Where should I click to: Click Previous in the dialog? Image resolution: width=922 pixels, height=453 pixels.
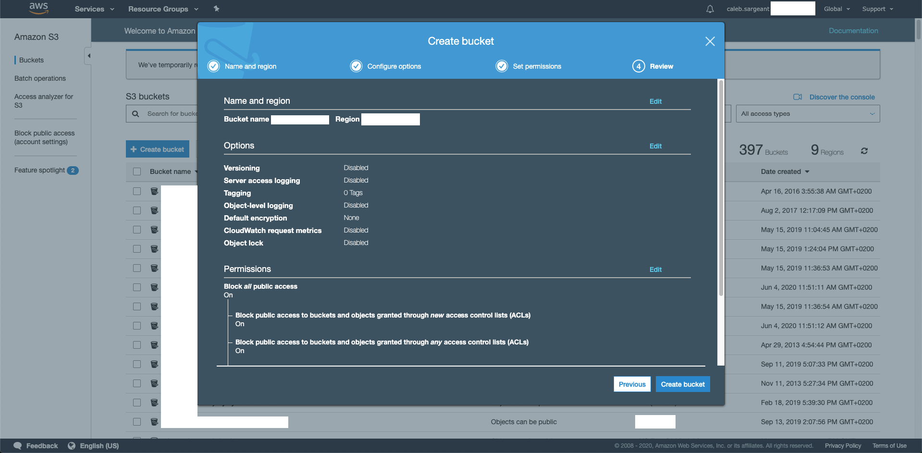(x=632, y=384)
